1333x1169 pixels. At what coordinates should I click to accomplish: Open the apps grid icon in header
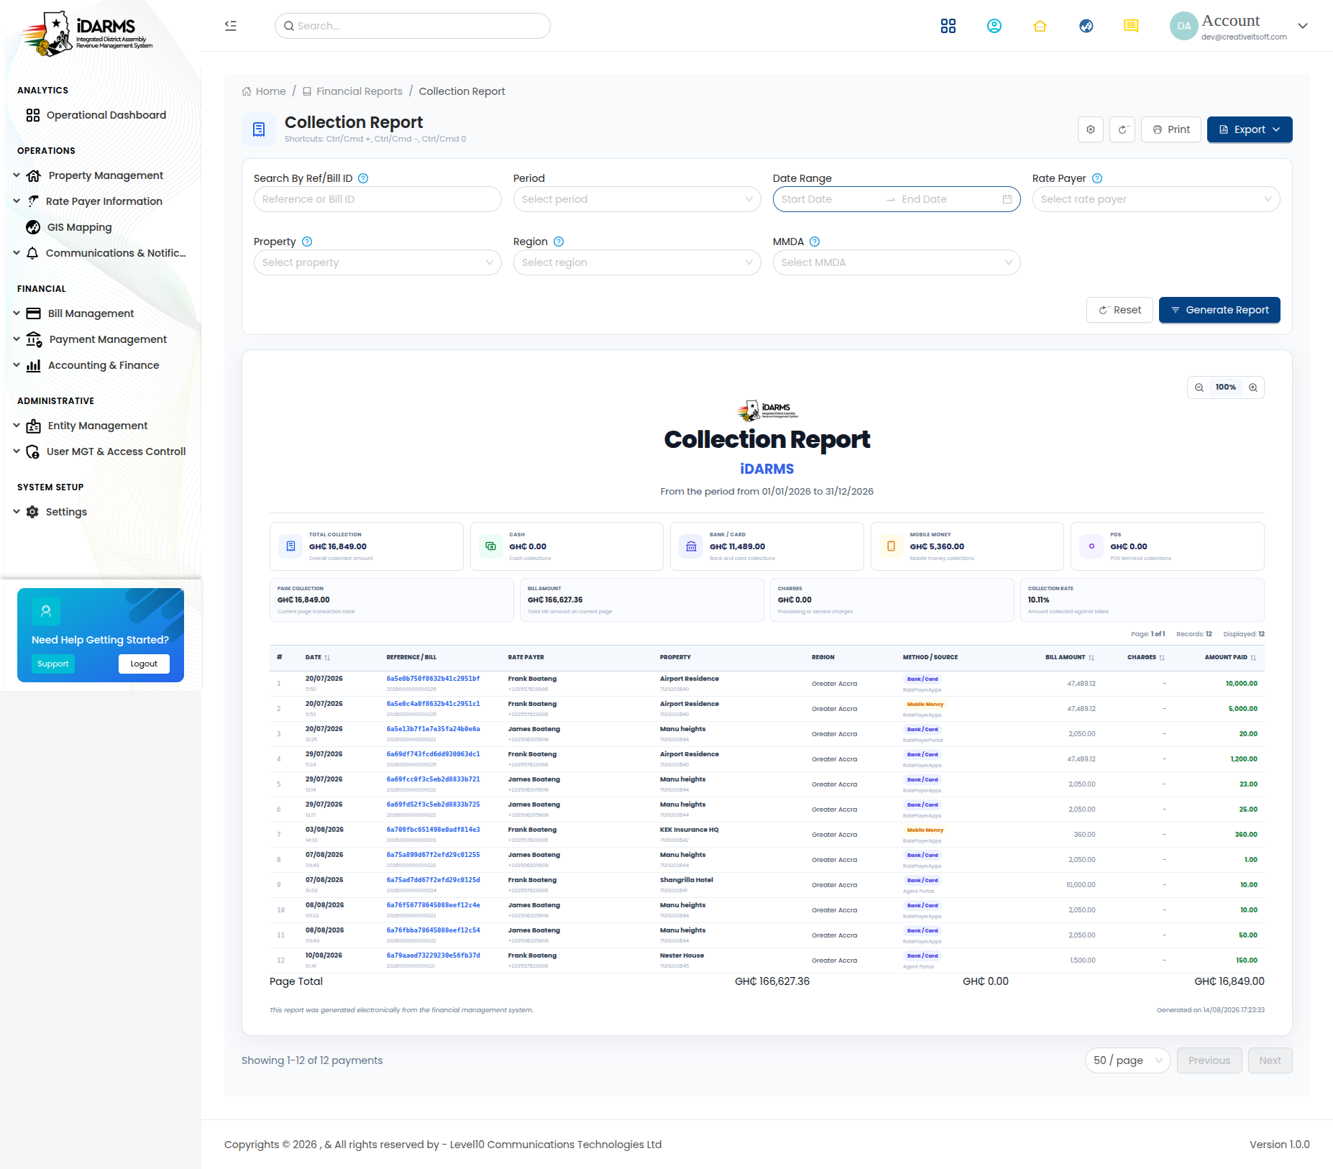click(x=948, y=26)
